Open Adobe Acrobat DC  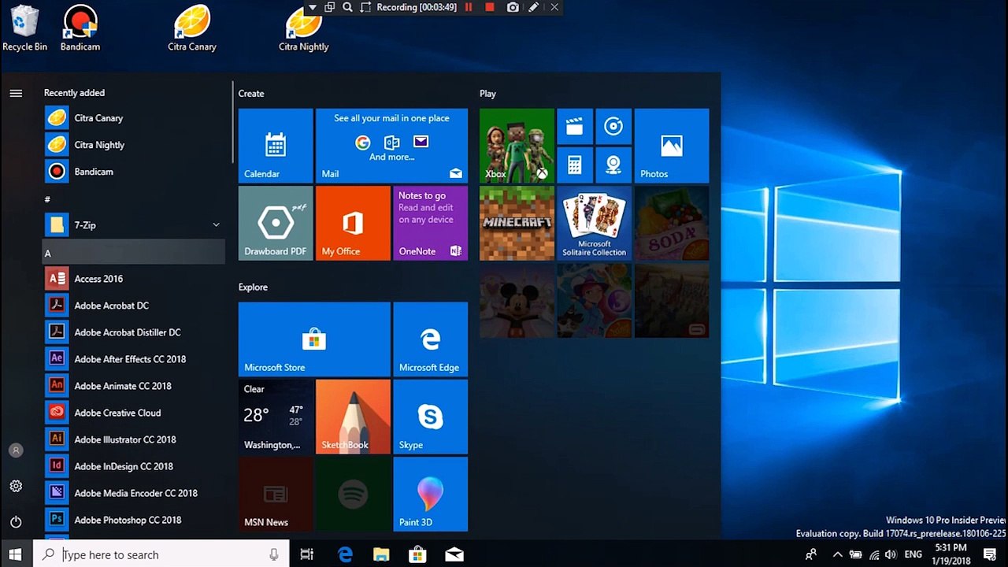pos(134,306)
